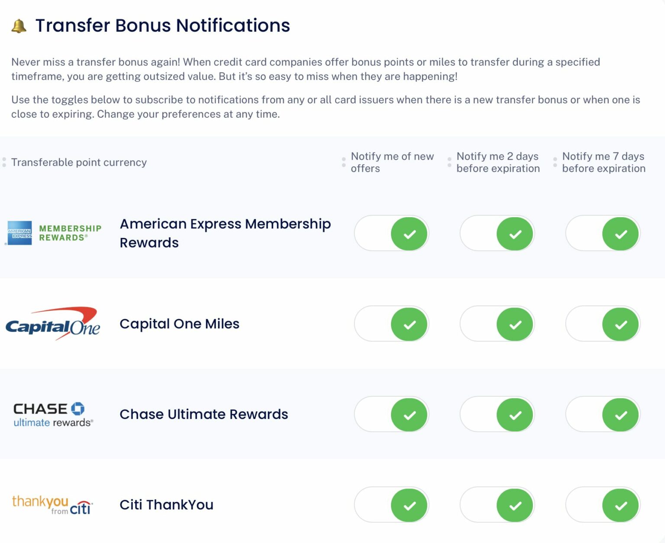Disable 7-day expiration alerts for Capital One Miles

[603, 324]
